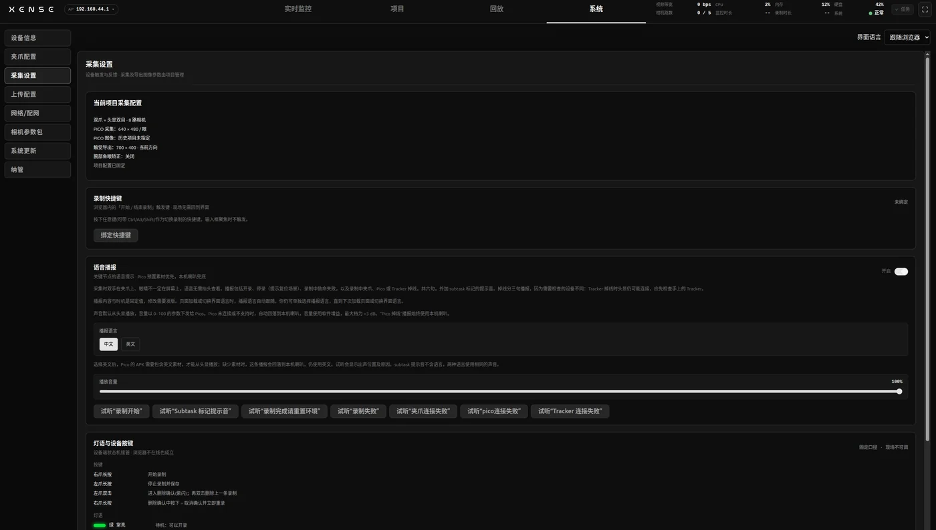Click the 录制快捷键 section title

108,199
